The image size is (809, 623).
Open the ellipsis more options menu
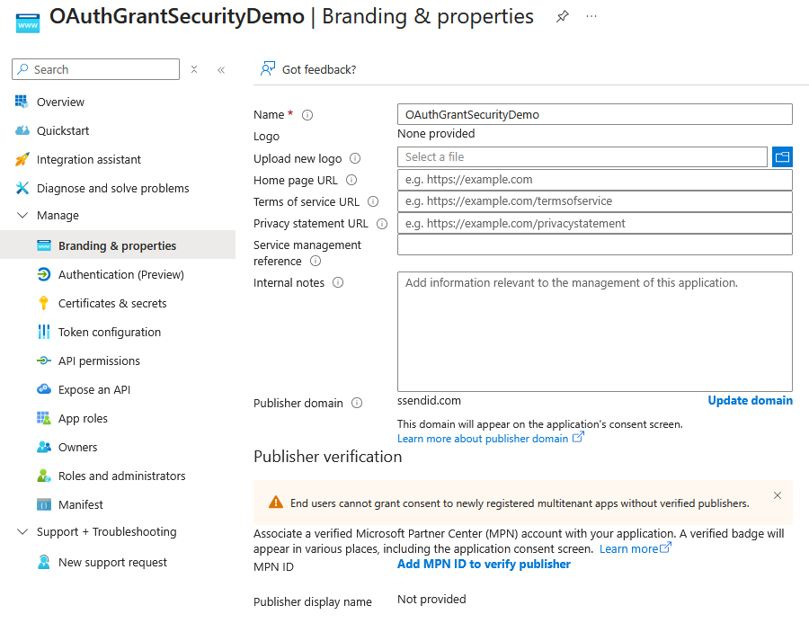point(591,17)
